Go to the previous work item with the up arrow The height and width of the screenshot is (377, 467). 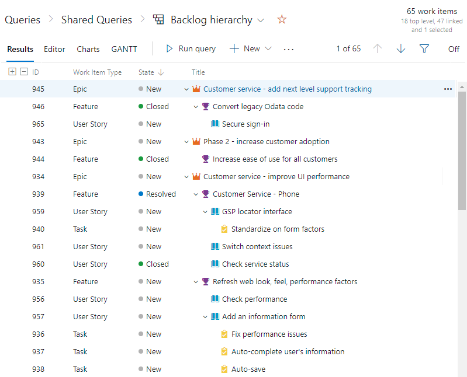point(378,48)
